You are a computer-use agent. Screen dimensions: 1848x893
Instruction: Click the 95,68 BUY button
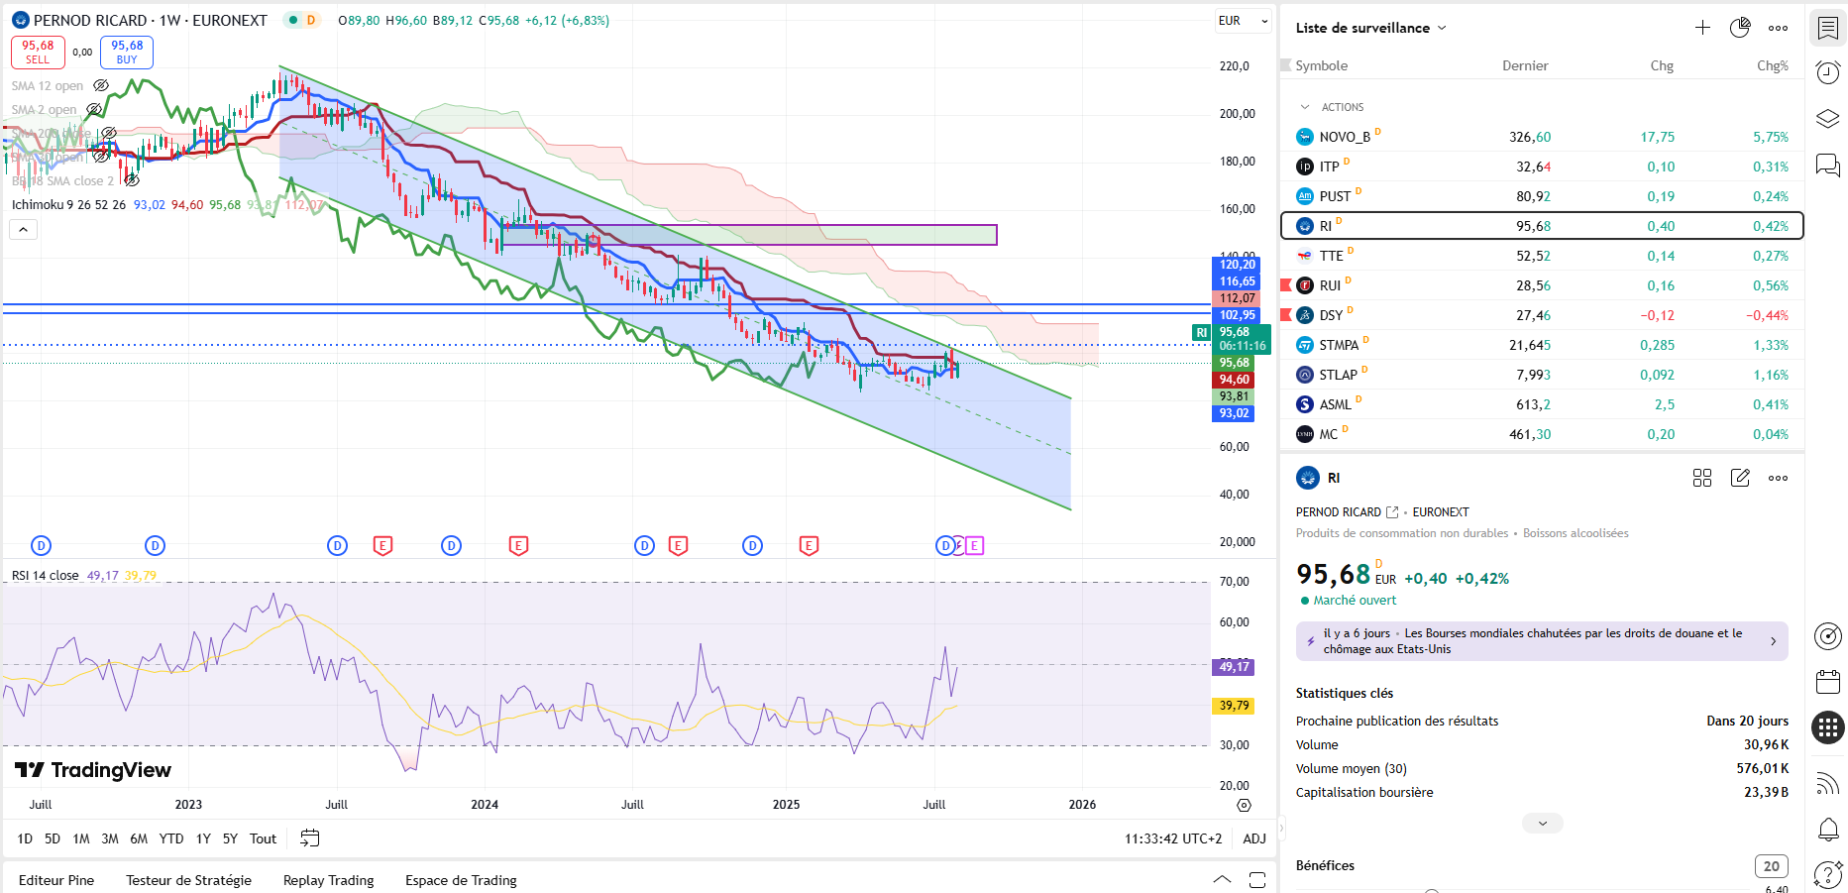coord(127,52)
